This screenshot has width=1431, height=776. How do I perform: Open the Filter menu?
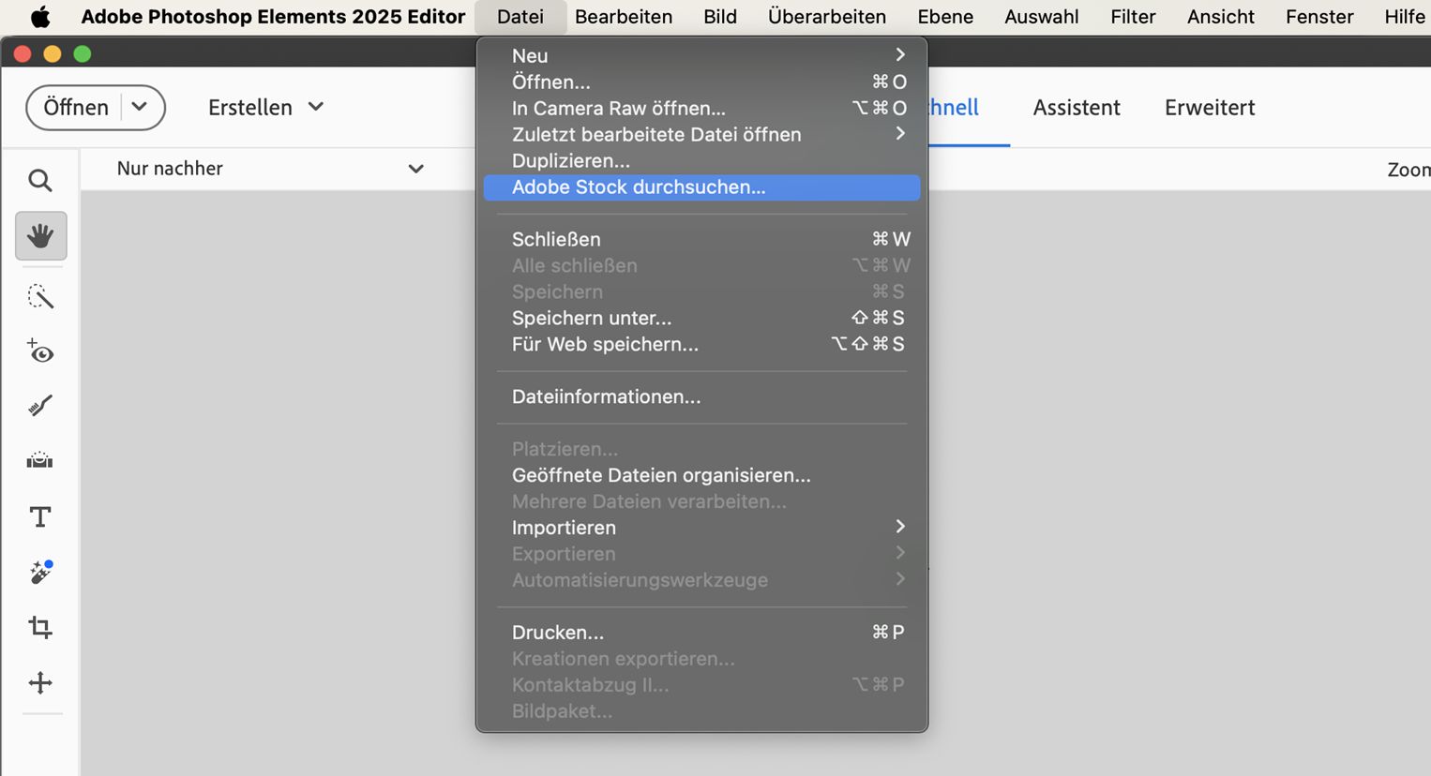[1133, 17]
